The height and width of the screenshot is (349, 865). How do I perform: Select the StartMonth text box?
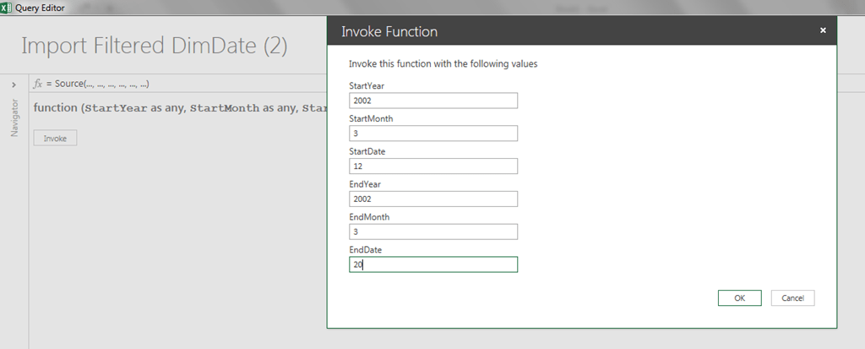[x=432, y=134]
